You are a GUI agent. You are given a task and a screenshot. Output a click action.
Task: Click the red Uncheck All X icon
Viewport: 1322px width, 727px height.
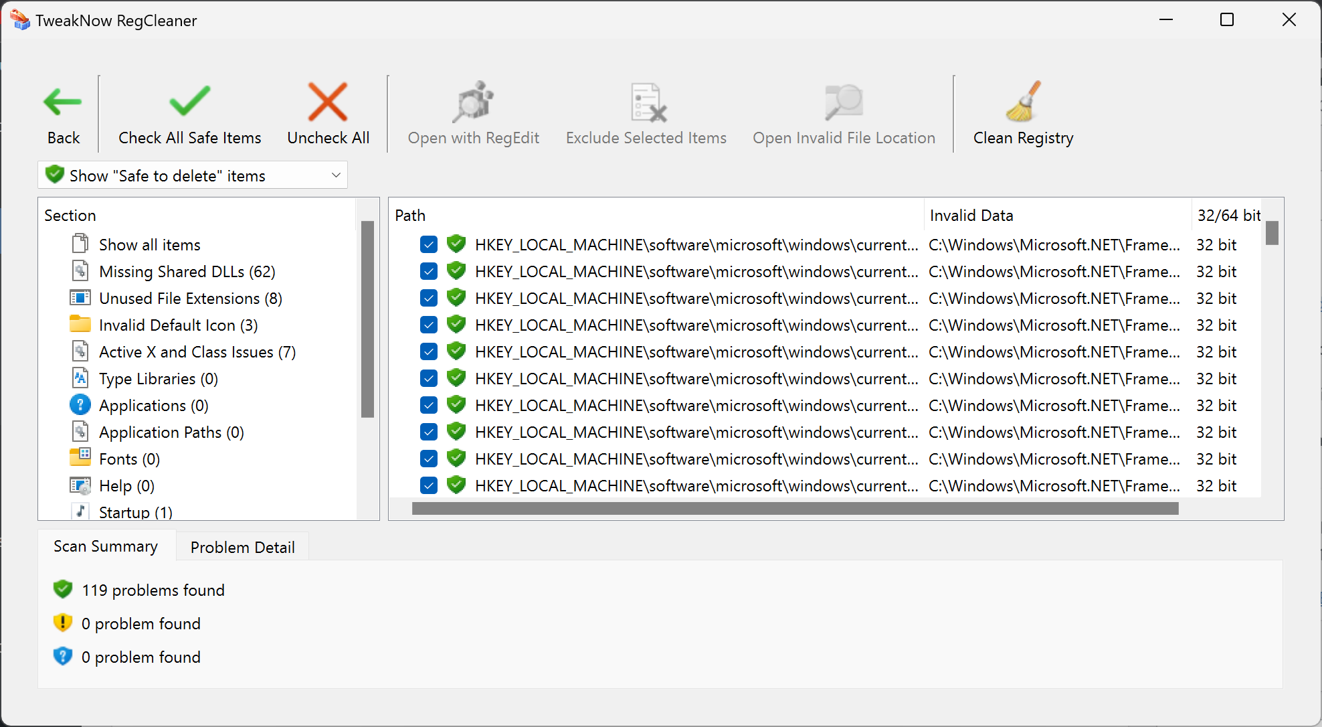coord(328,102)
